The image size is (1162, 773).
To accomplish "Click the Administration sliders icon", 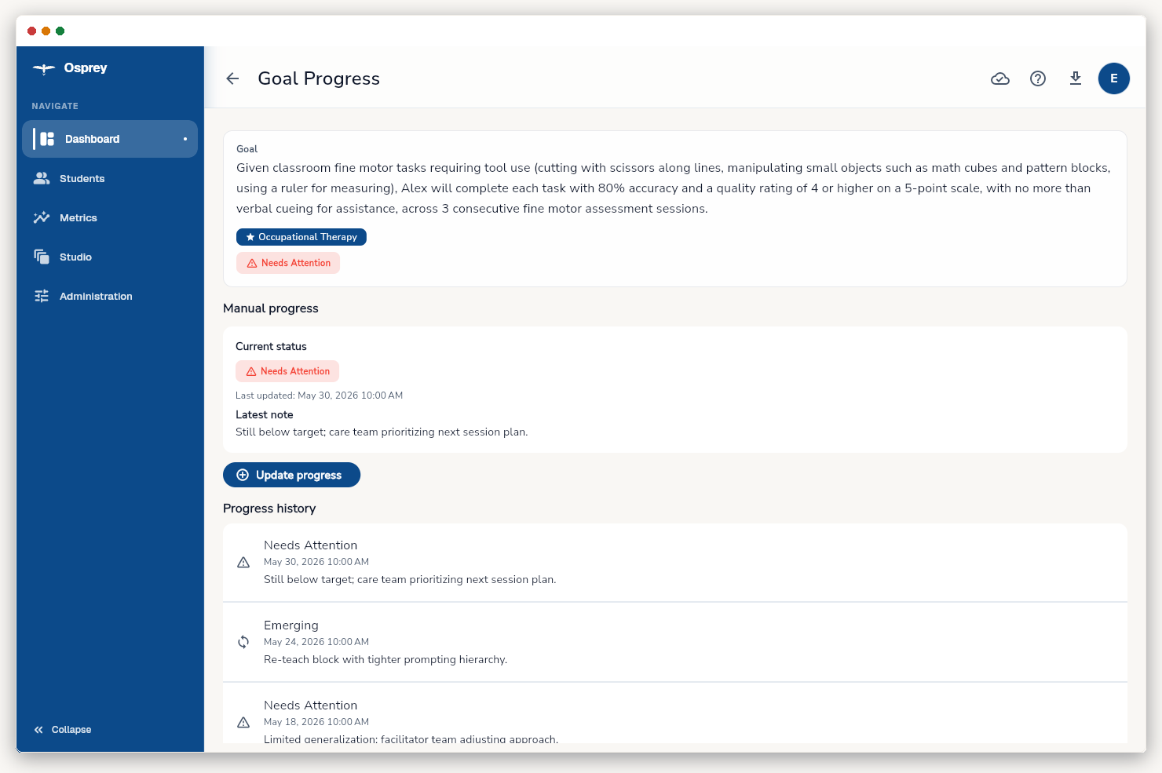I will point(42,296).
